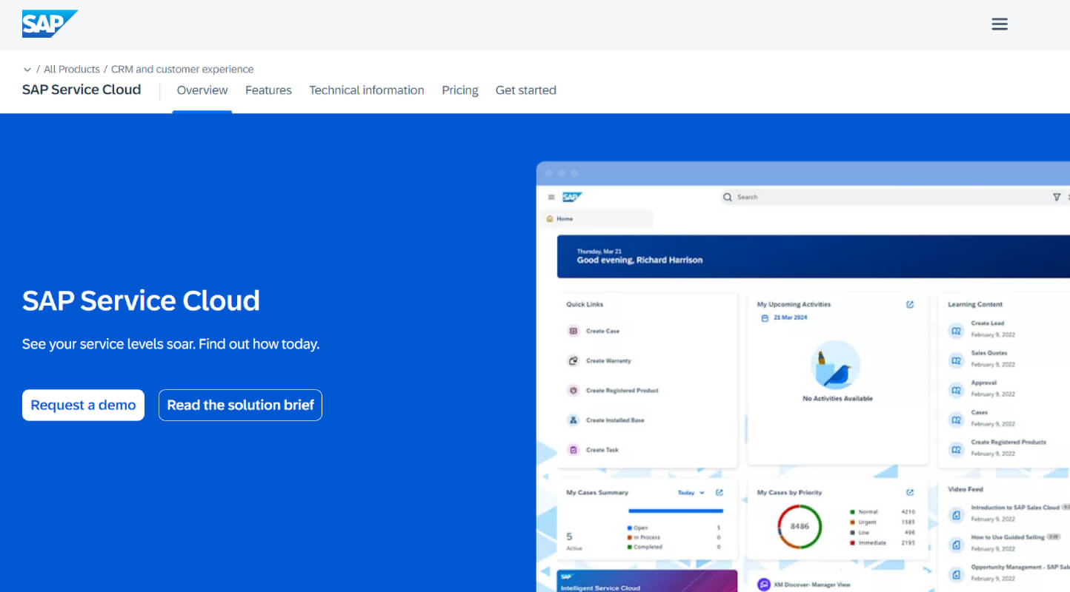Click the Sales Quotes learning item text
This screenshot has width=1070, height=592.
tap(989, 353)
